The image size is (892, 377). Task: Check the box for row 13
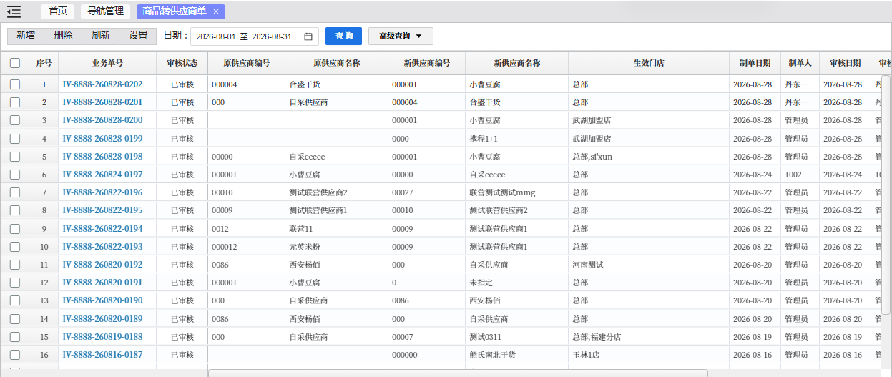(x=15, y=300)
